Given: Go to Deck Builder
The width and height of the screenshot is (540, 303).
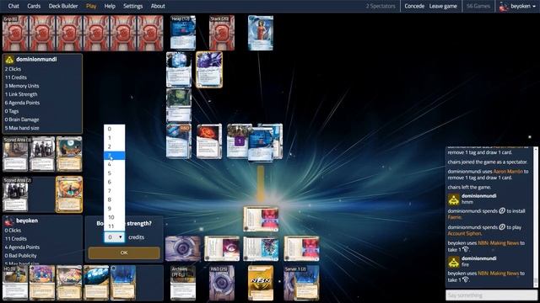Looking at the screenshot, I should [x=63, y=6].
